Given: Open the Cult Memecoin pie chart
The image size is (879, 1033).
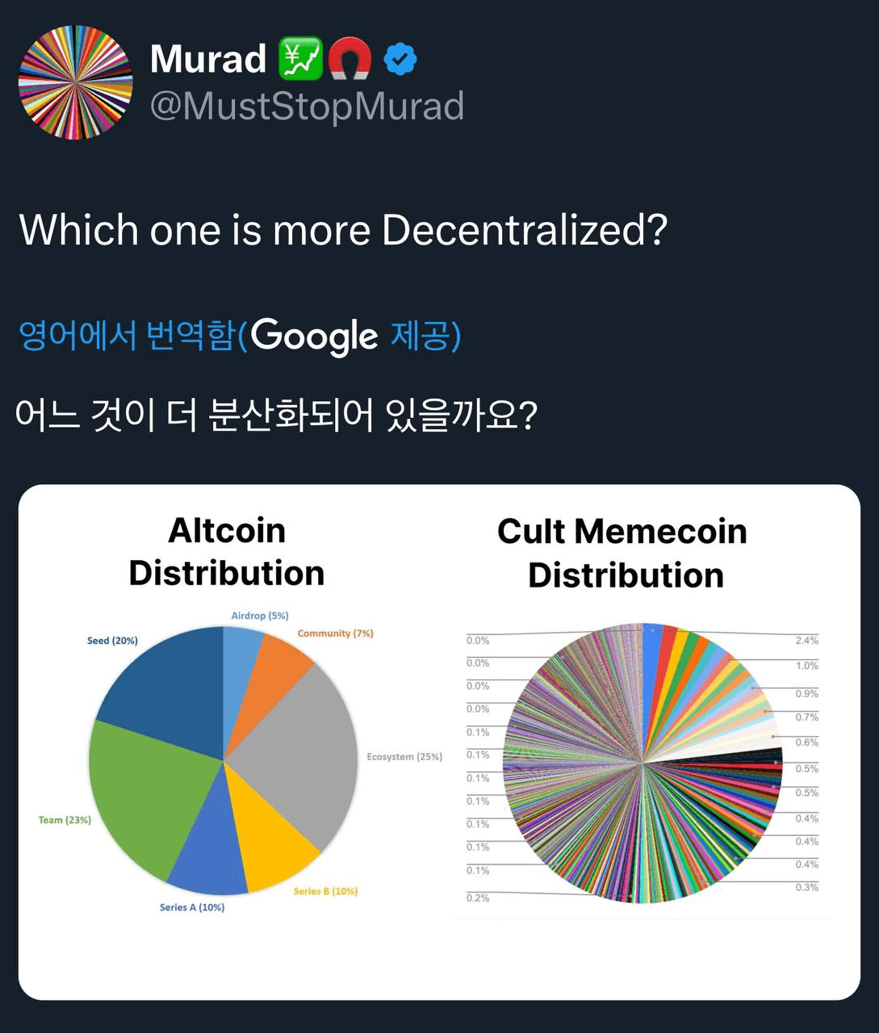Looking at the screenshot, I should pyautogui.click(x=643, y=763).
